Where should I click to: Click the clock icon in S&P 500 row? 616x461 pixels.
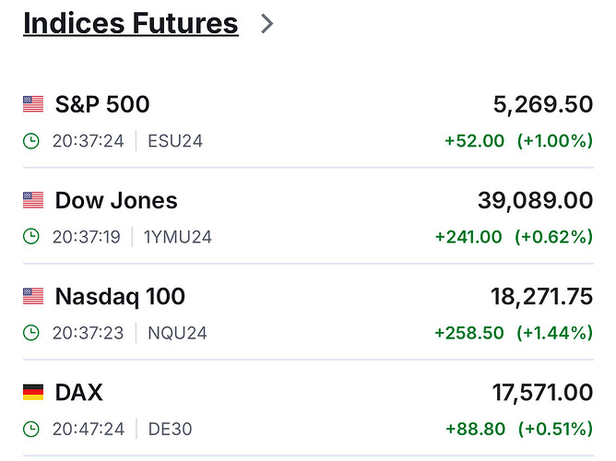click(31, 141)
